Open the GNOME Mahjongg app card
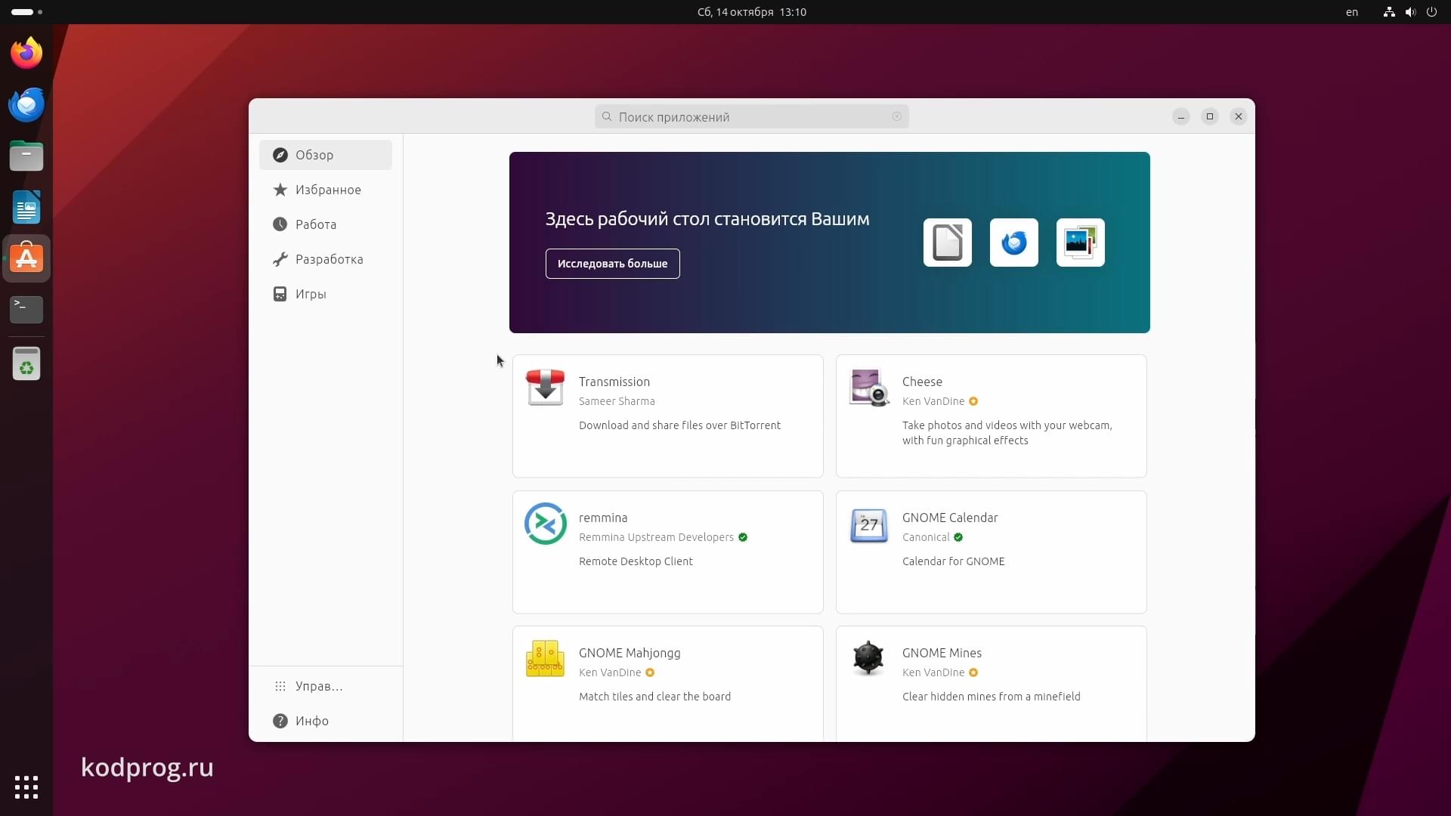This screenshot has width=1451, height=816. 667,684
